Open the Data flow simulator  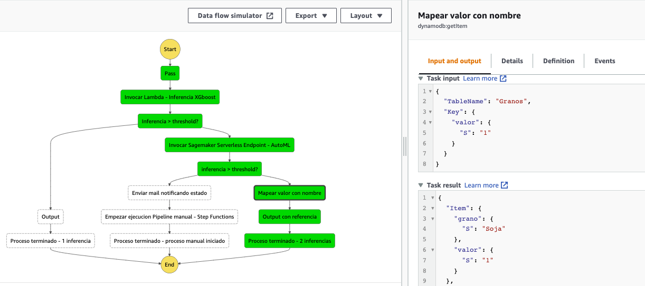click(235, 16)
